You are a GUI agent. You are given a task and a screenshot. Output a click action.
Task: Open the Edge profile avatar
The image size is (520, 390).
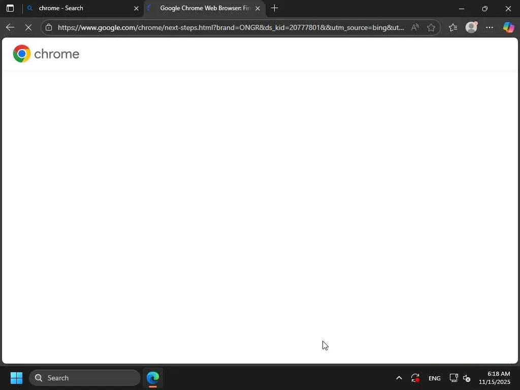click(x=471, y=27)
